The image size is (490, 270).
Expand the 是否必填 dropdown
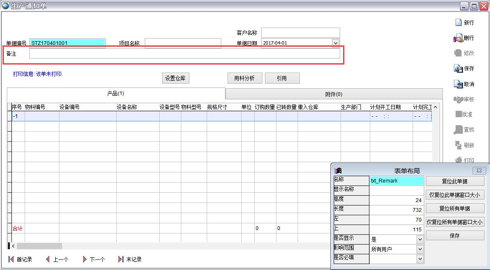coord(420,259)
